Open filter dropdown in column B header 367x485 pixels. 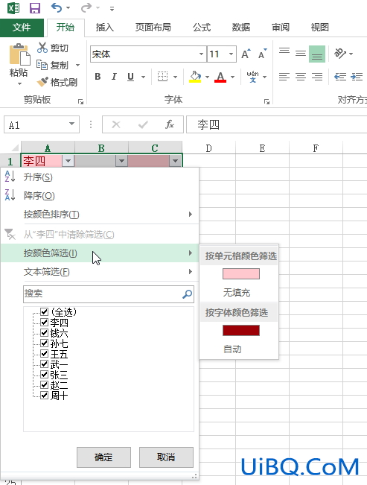point(122,161)
